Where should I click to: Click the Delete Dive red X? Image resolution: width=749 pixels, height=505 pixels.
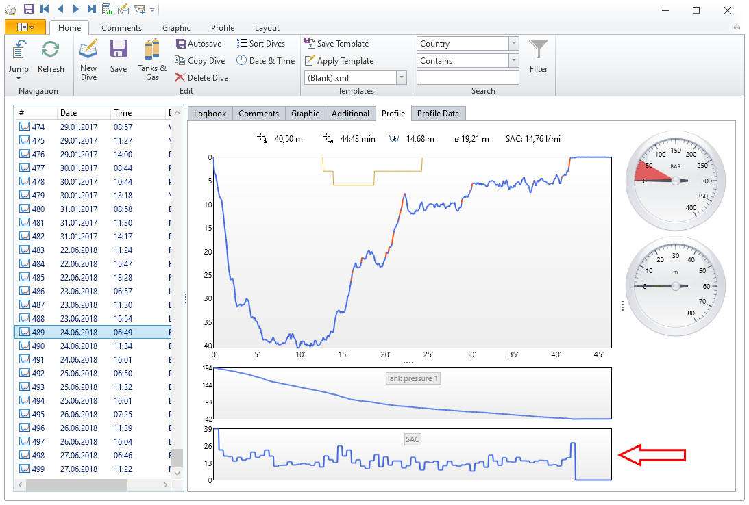pyautogui.click(x=180, y=78)
